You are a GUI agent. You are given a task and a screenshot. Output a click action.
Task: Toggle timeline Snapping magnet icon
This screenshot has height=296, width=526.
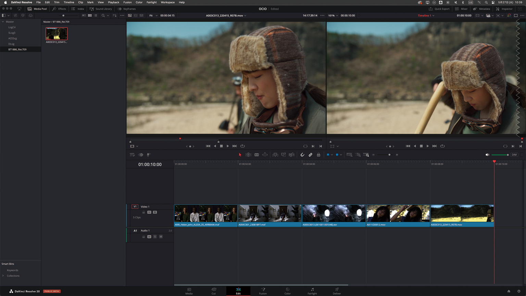(302, 155)
